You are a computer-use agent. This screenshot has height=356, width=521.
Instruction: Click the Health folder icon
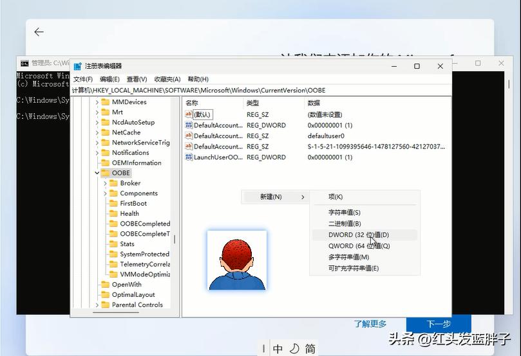pos(113,213)
